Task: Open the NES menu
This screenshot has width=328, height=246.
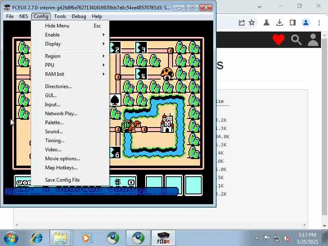Action: (23, 16)
